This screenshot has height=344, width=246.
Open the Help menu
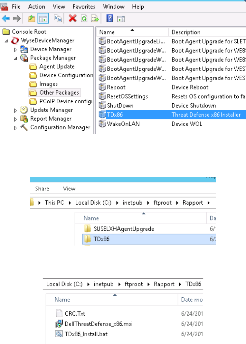(x=138, y=6)
